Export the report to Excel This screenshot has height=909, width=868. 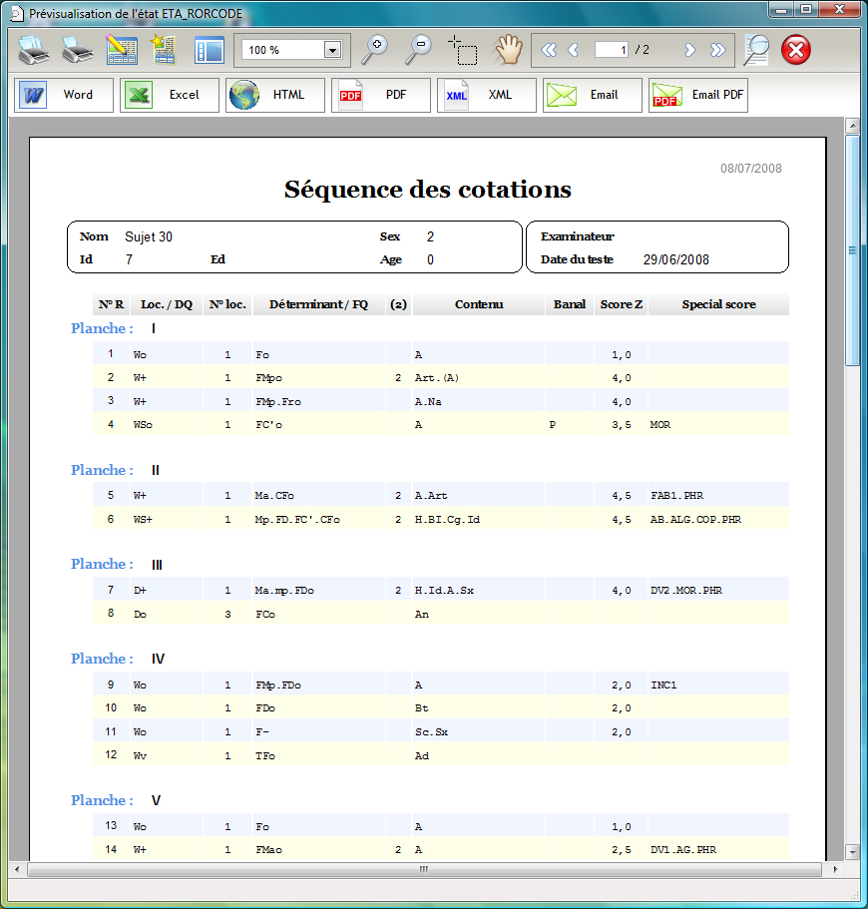tap(168, 96)
